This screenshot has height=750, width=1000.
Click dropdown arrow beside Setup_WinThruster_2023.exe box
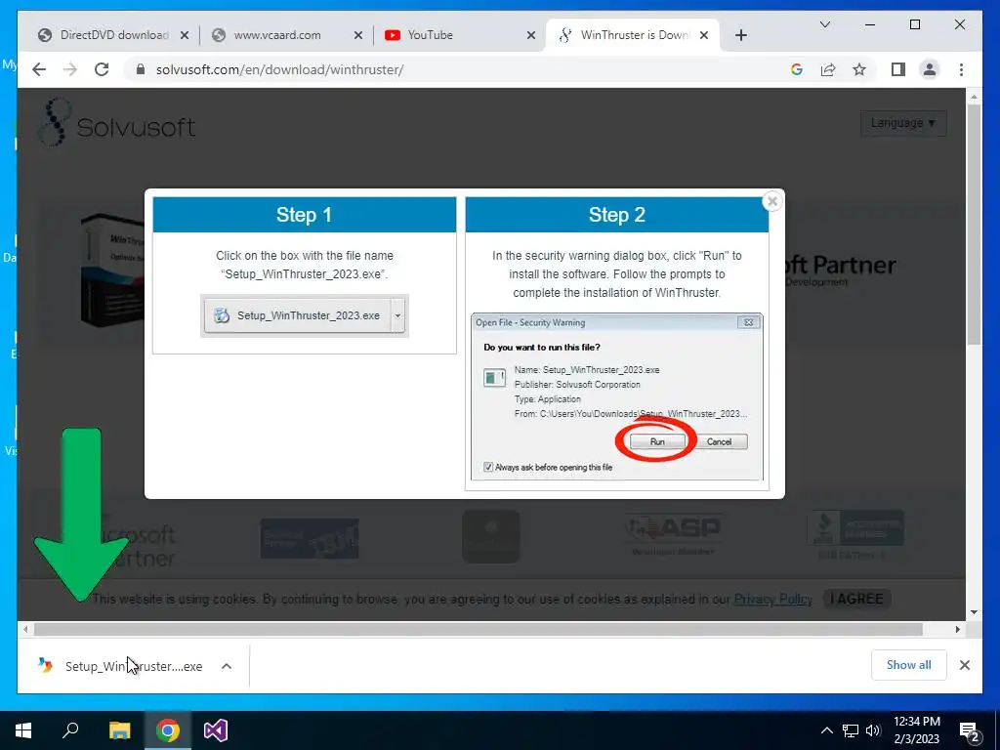398,315
